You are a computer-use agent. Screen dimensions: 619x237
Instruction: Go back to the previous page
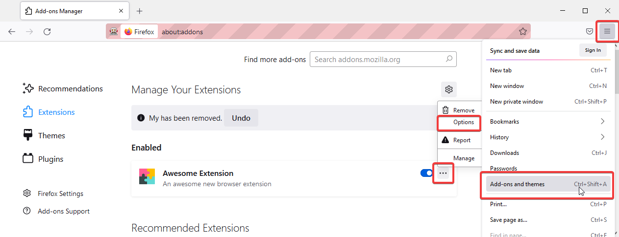tap(12, 32)
